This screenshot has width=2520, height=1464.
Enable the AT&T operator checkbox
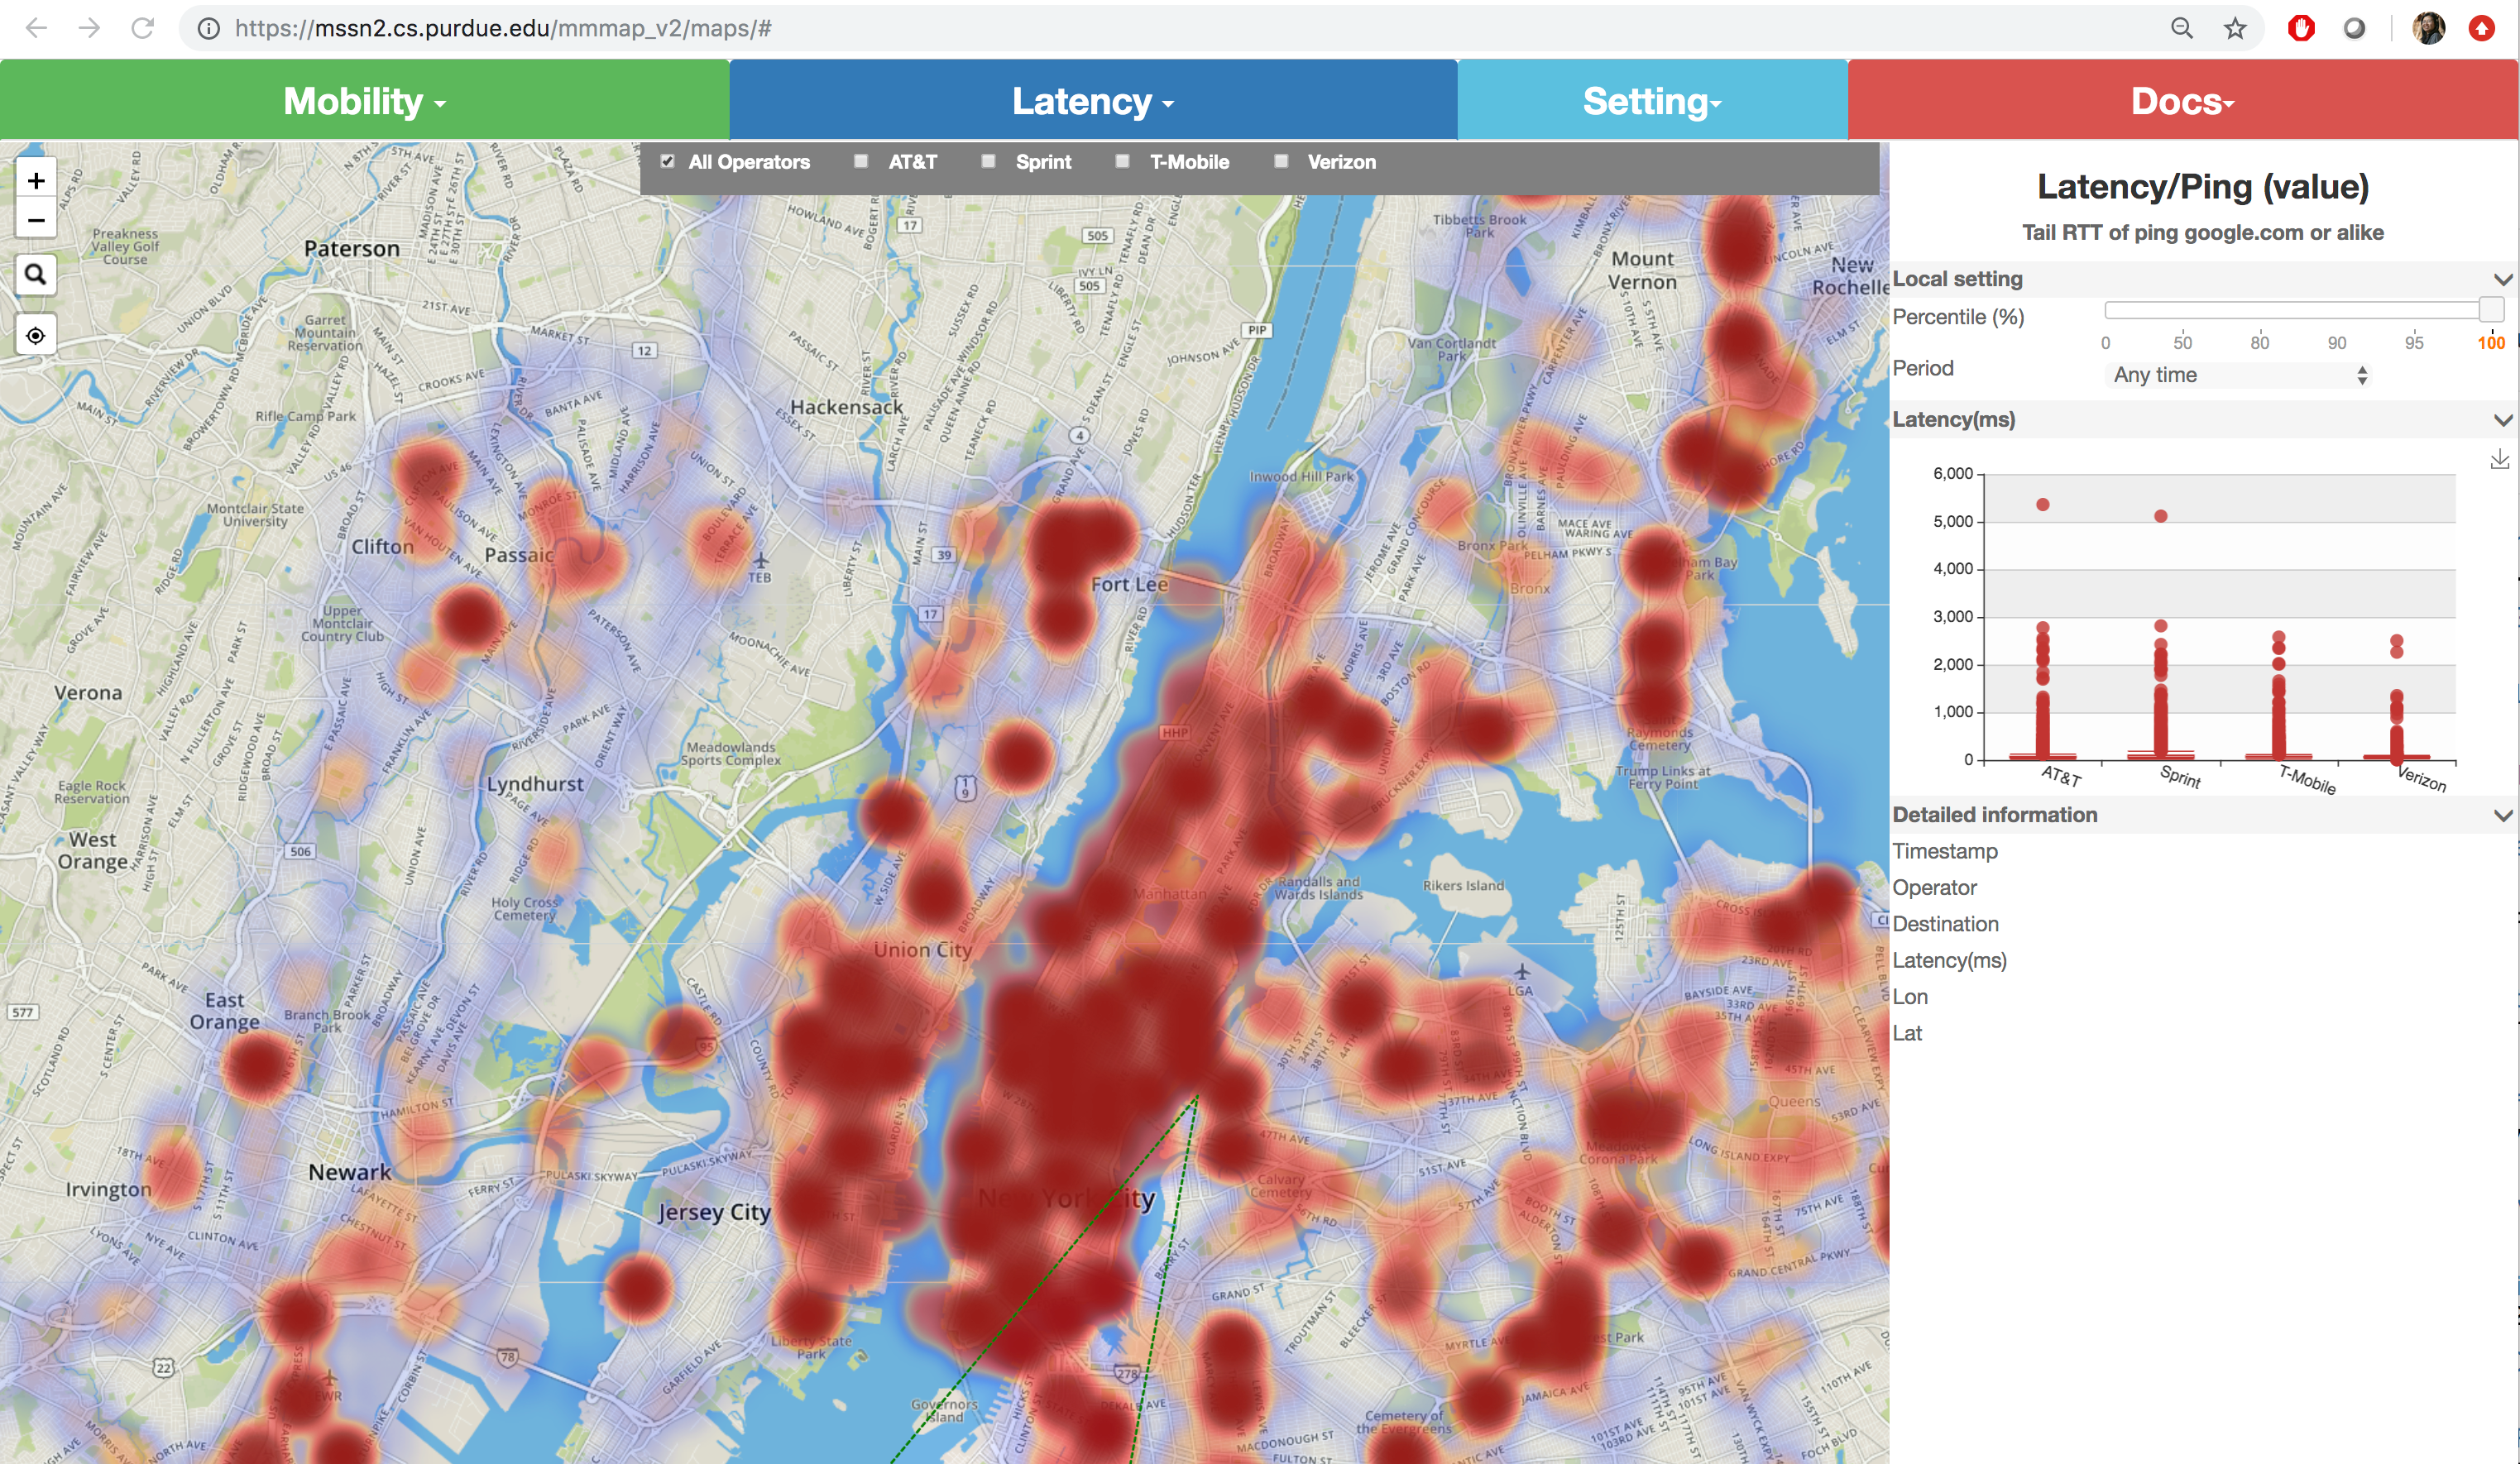tap(860, 161)
